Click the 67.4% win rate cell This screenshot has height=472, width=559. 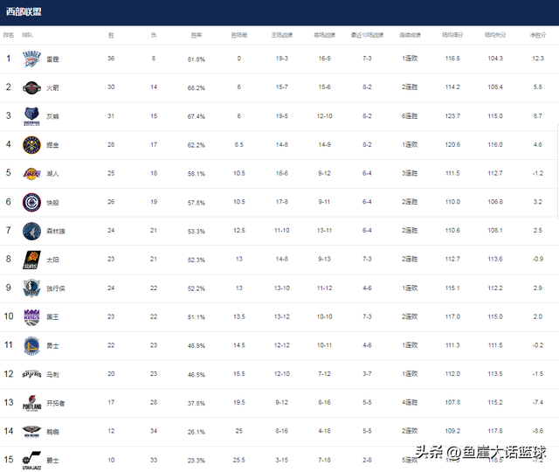(x=197, y=116)
